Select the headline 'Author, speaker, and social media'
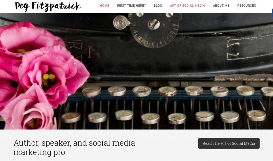Image resolution: width=273 pixels, height=161 pixels. 74,143
